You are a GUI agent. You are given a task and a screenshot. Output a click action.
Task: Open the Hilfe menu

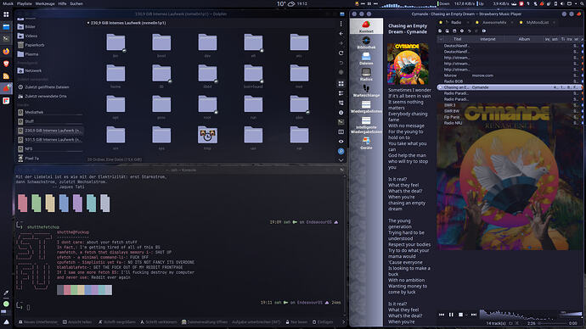click(x=62, y=3)
